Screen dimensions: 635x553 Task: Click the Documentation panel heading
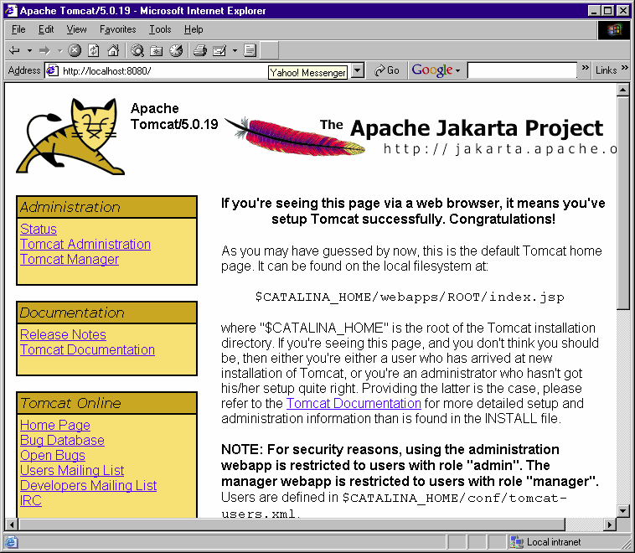tap(107, 313)
